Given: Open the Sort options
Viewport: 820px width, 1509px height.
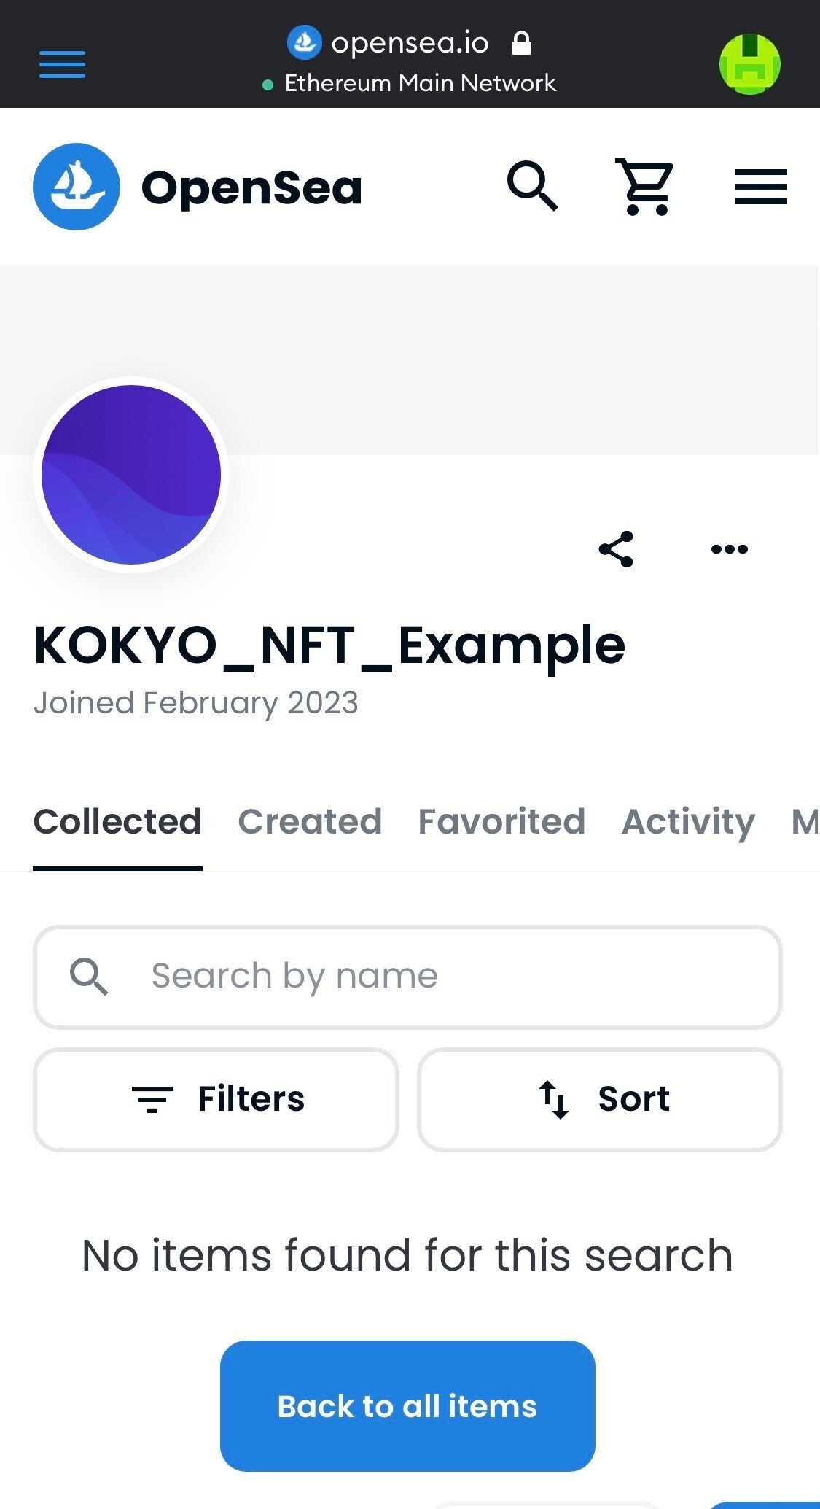Looking at the screenshot, I should [600, 1099].
